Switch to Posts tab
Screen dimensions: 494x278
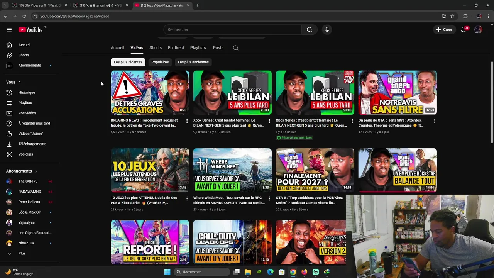(218, 48)
